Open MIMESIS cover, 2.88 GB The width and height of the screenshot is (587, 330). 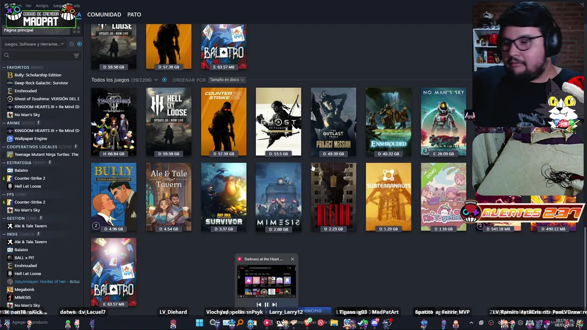click(278, 197)
